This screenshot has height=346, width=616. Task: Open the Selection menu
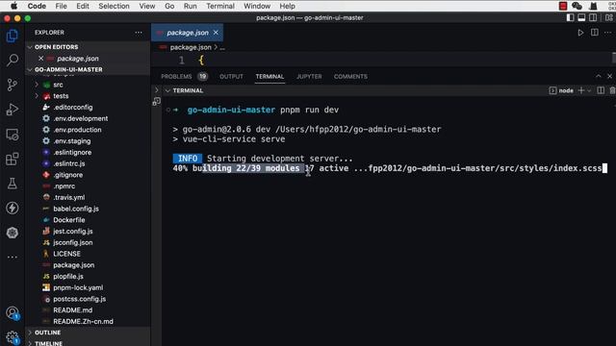click(x=114, y=6)
